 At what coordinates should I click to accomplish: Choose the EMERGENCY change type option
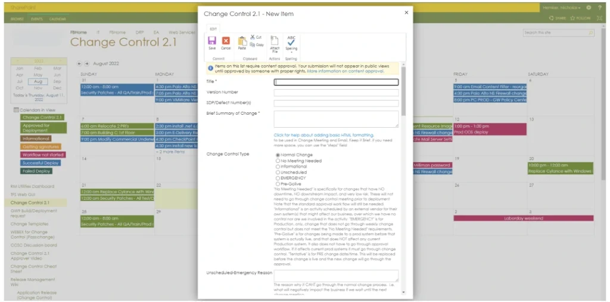point(278,178)
